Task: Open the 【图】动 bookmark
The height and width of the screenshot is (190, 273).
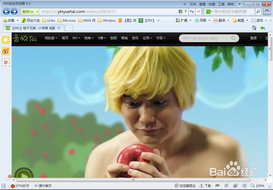Action: click(x=127, y=20)
